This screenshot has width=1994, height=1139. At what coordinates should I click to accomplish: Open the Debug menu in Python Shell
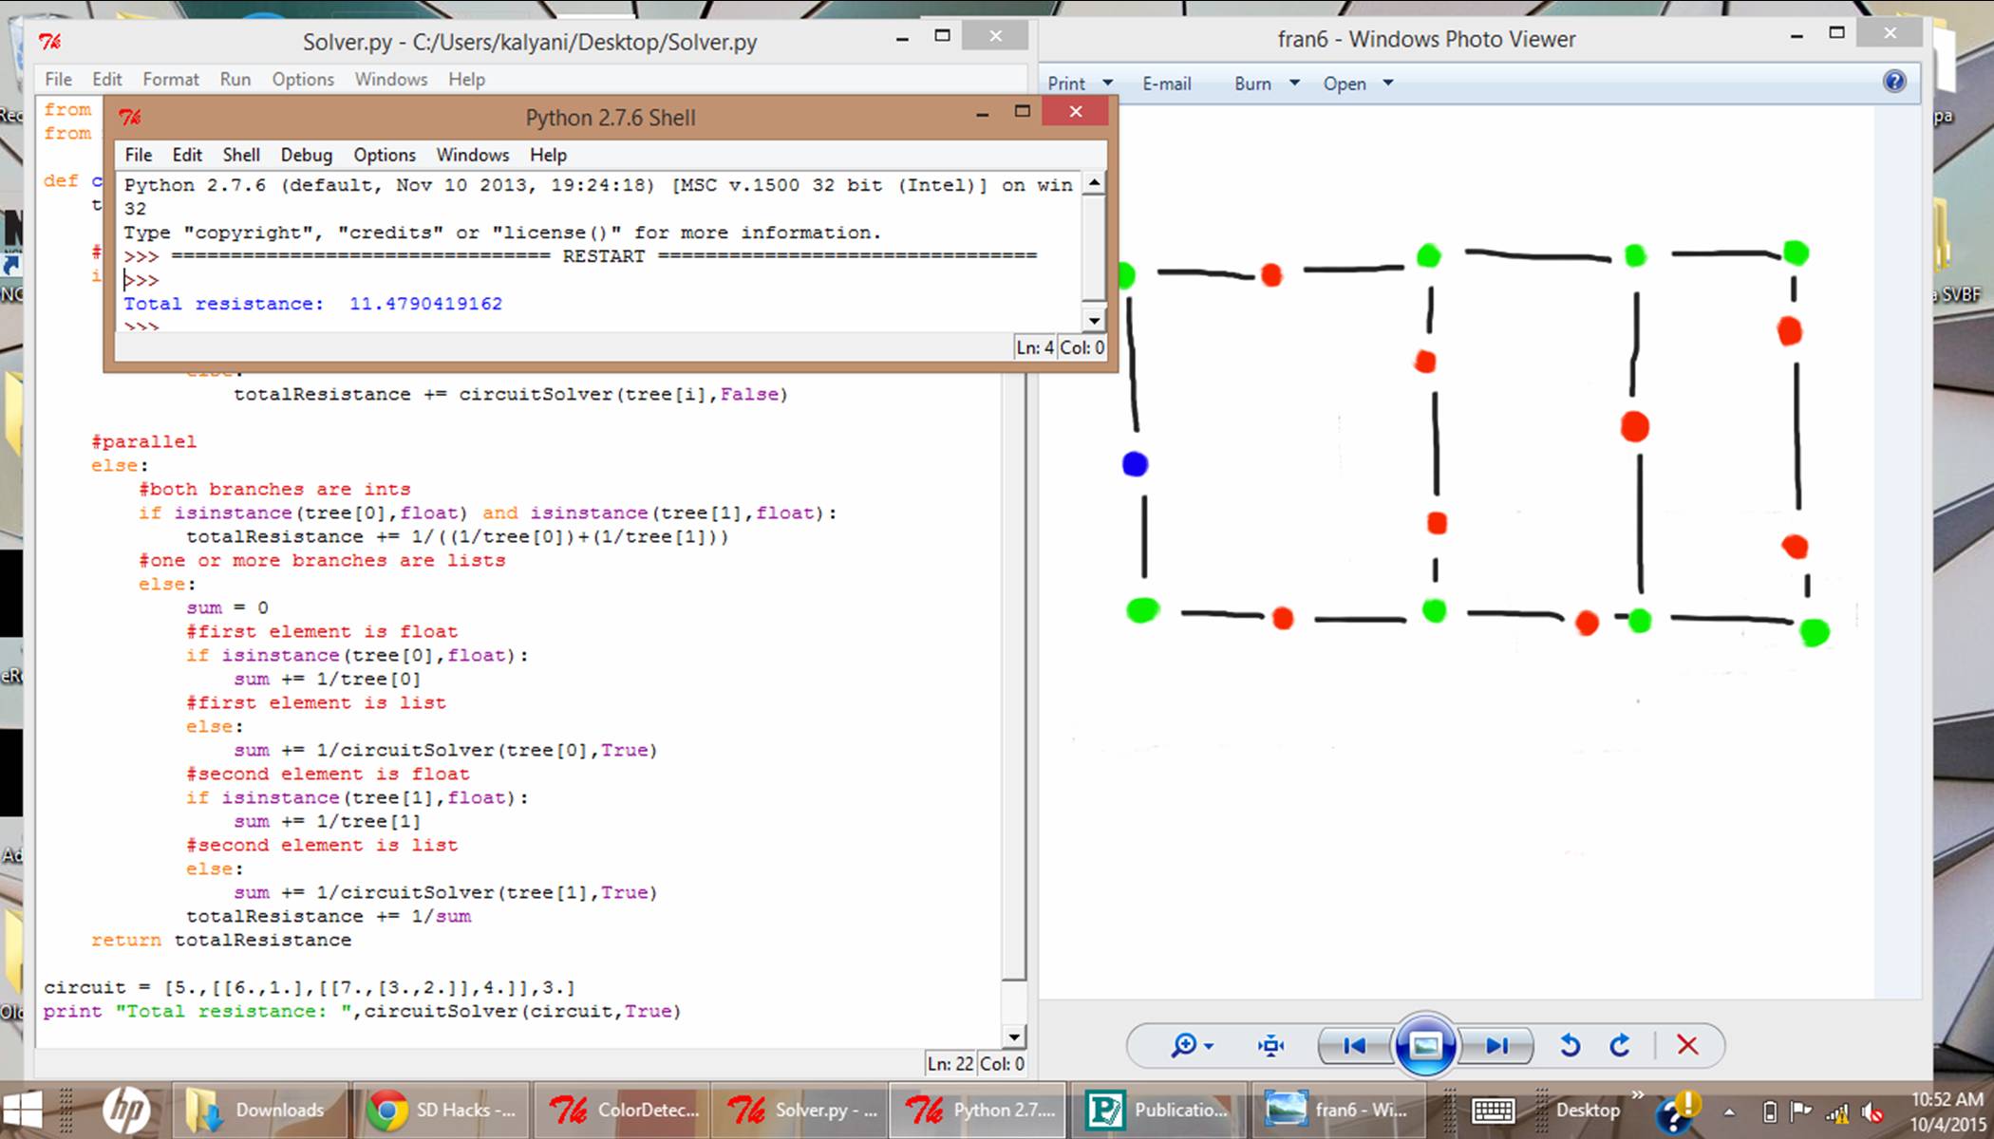(306, 155)
